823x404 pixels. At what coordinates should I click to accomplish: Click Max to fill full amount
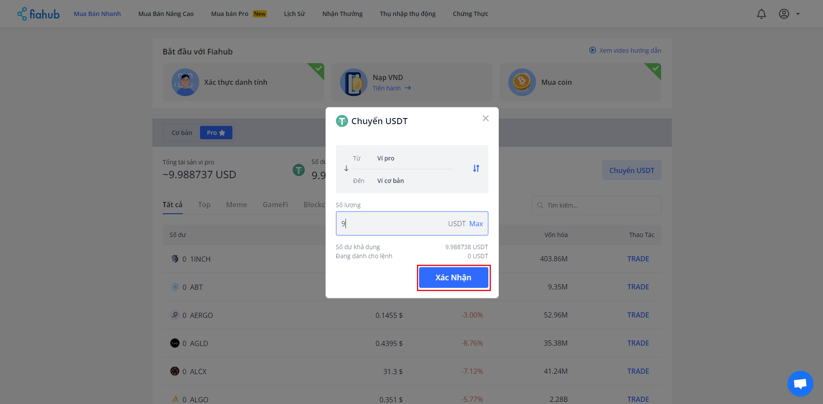point(476,224)
